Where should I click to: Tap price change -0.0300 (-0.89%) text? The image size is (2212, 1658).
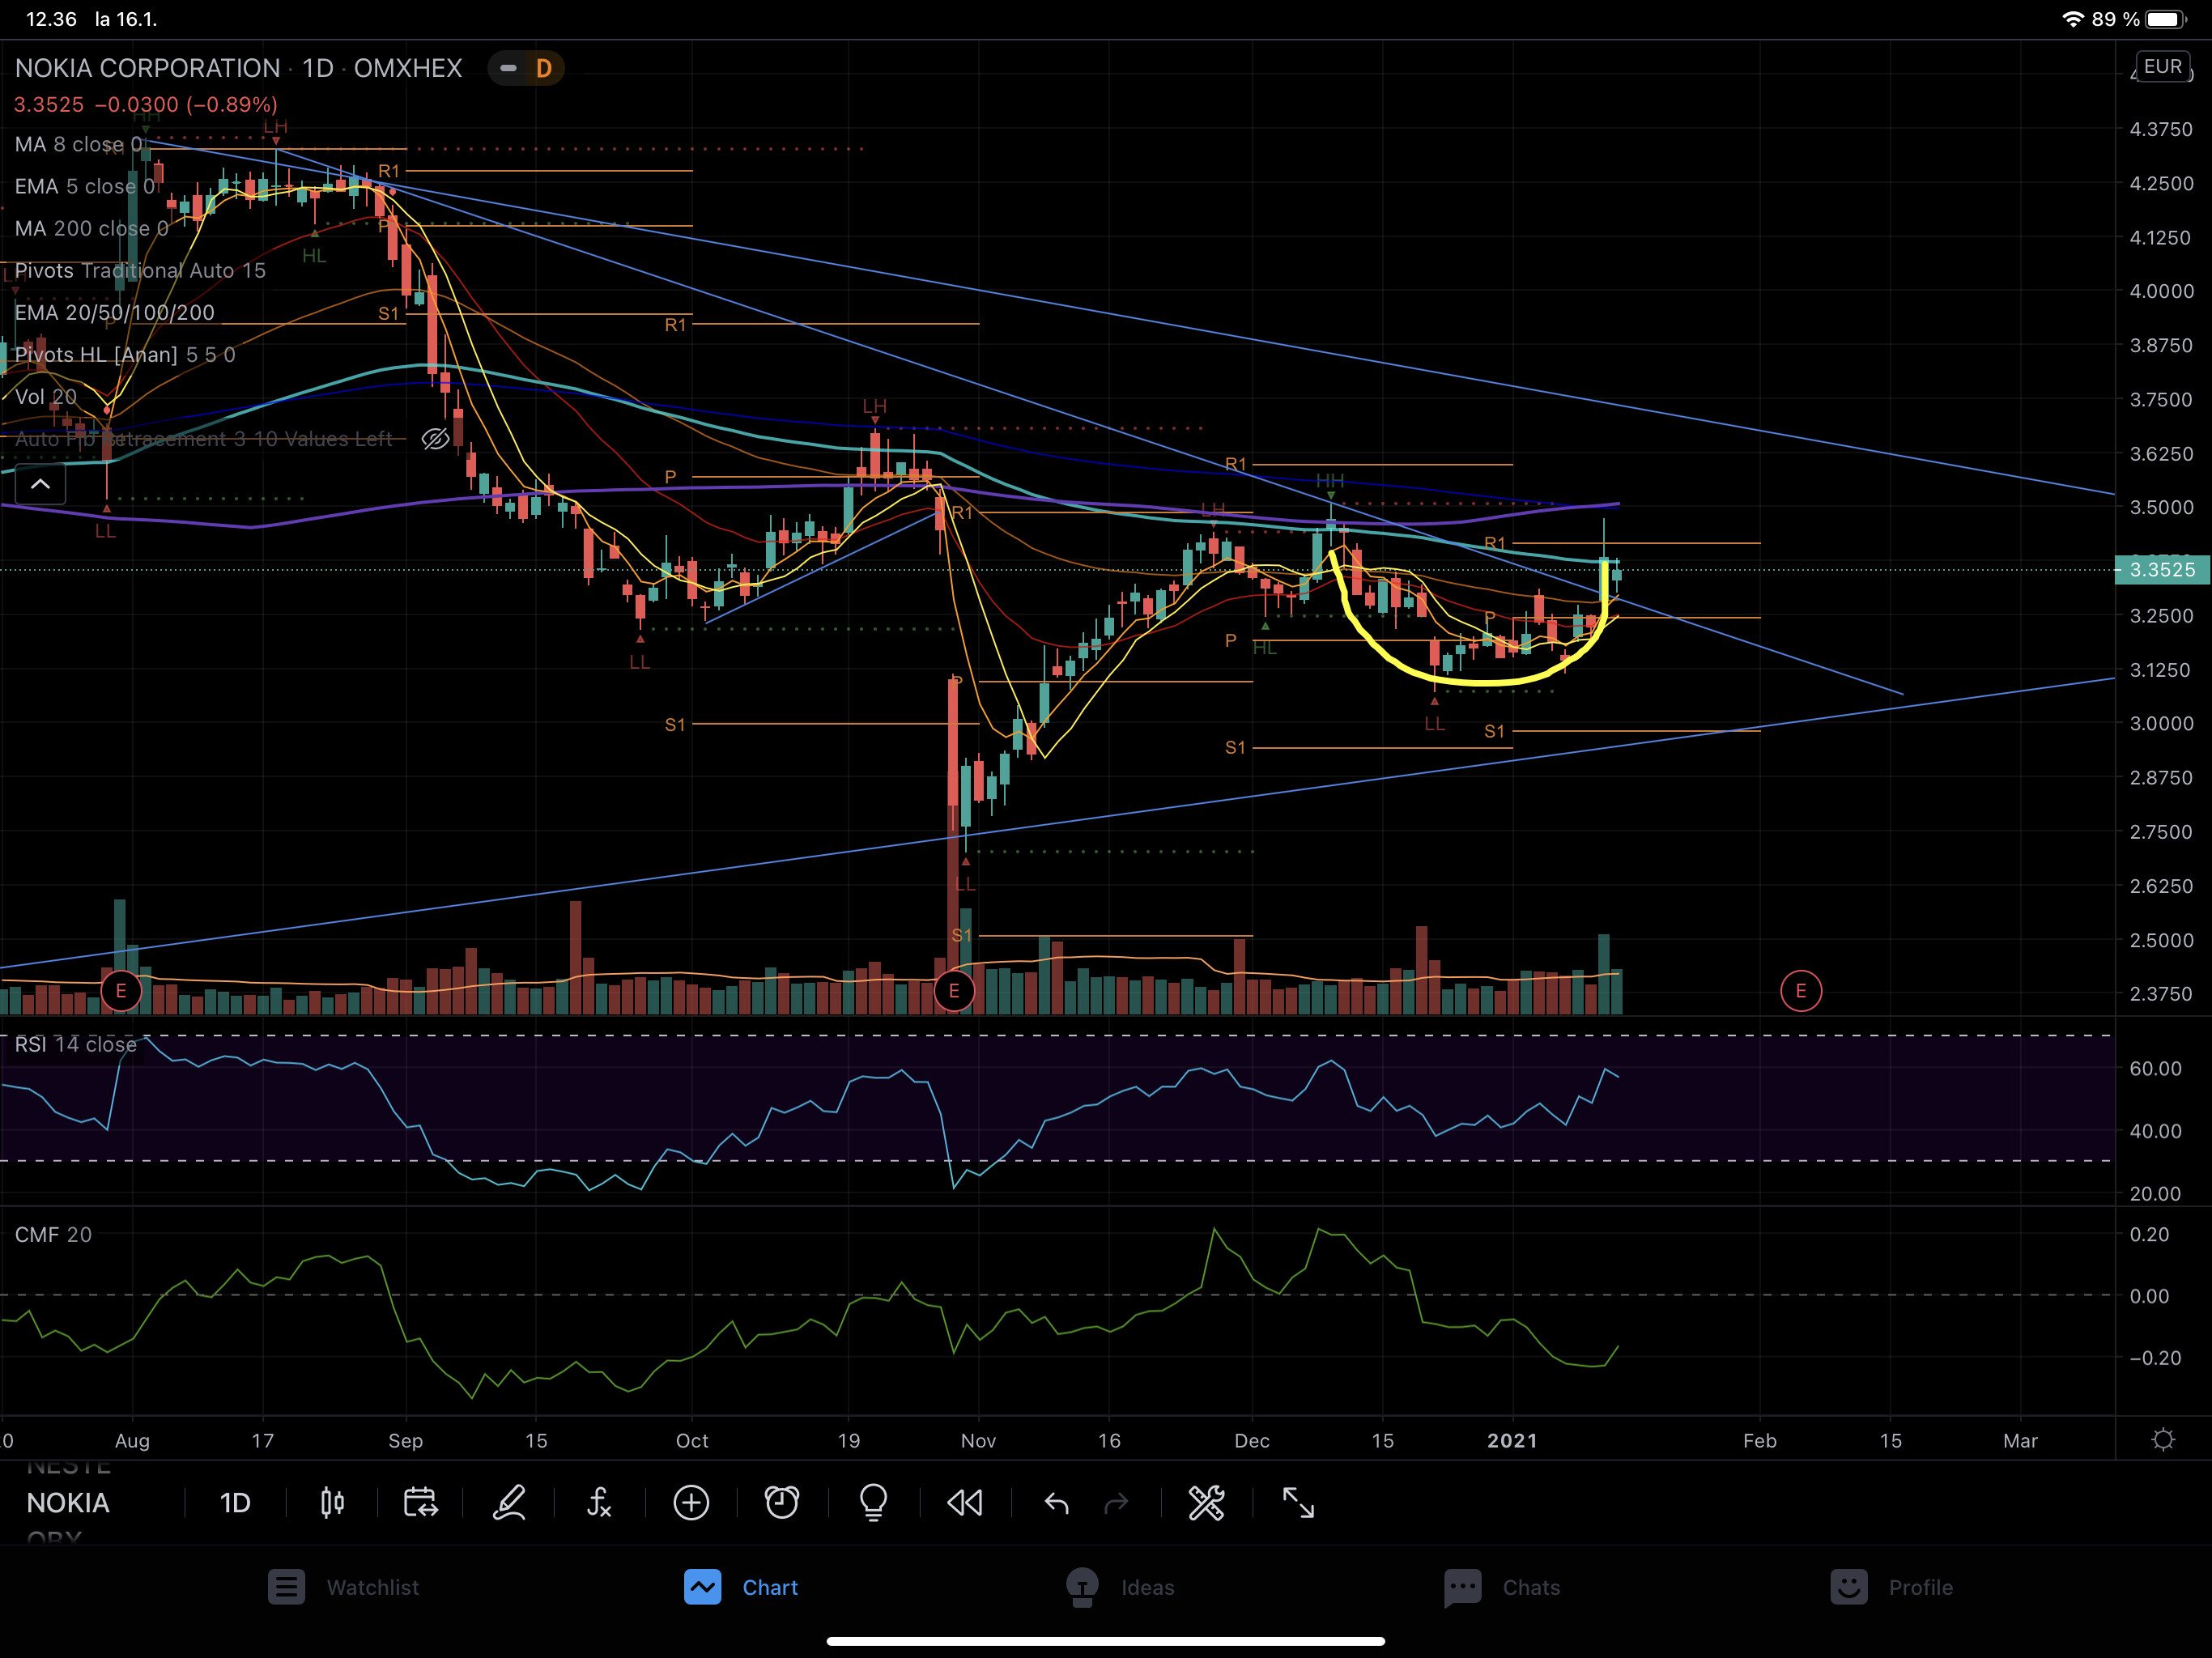coord(186,105)
